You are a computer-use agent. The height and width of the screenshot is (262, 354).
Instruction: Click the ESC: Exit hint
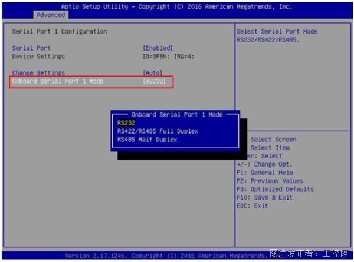click(252, 206)
